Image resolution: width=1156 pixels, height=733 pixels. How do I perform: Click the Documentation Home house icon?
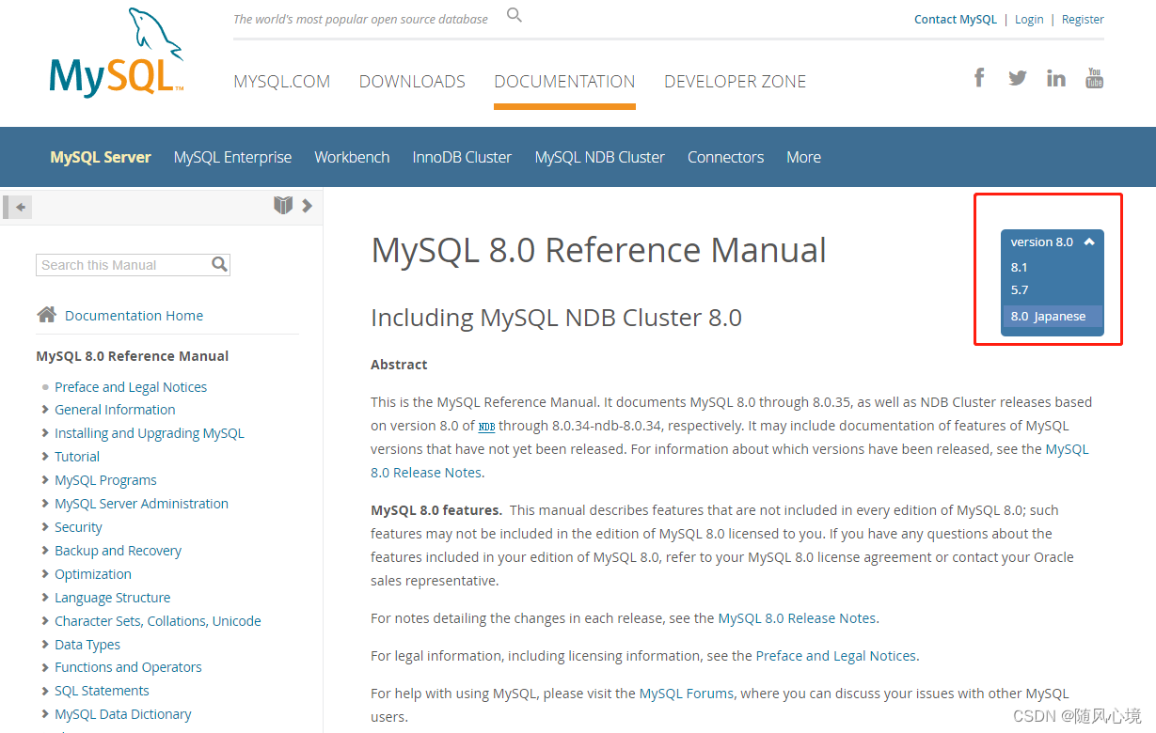tap(46, 315)
